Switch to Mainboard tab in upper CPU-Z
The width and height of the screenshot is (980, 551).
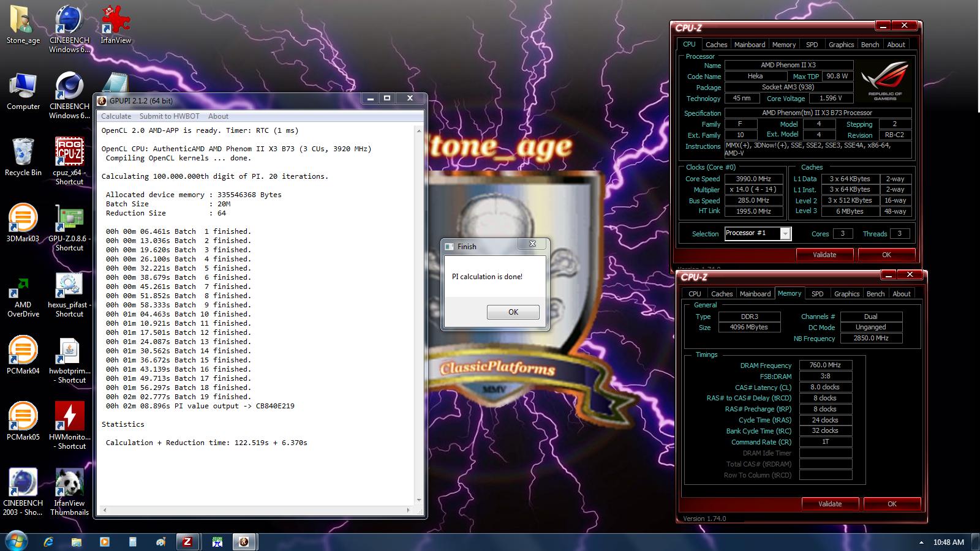(750, 45)
